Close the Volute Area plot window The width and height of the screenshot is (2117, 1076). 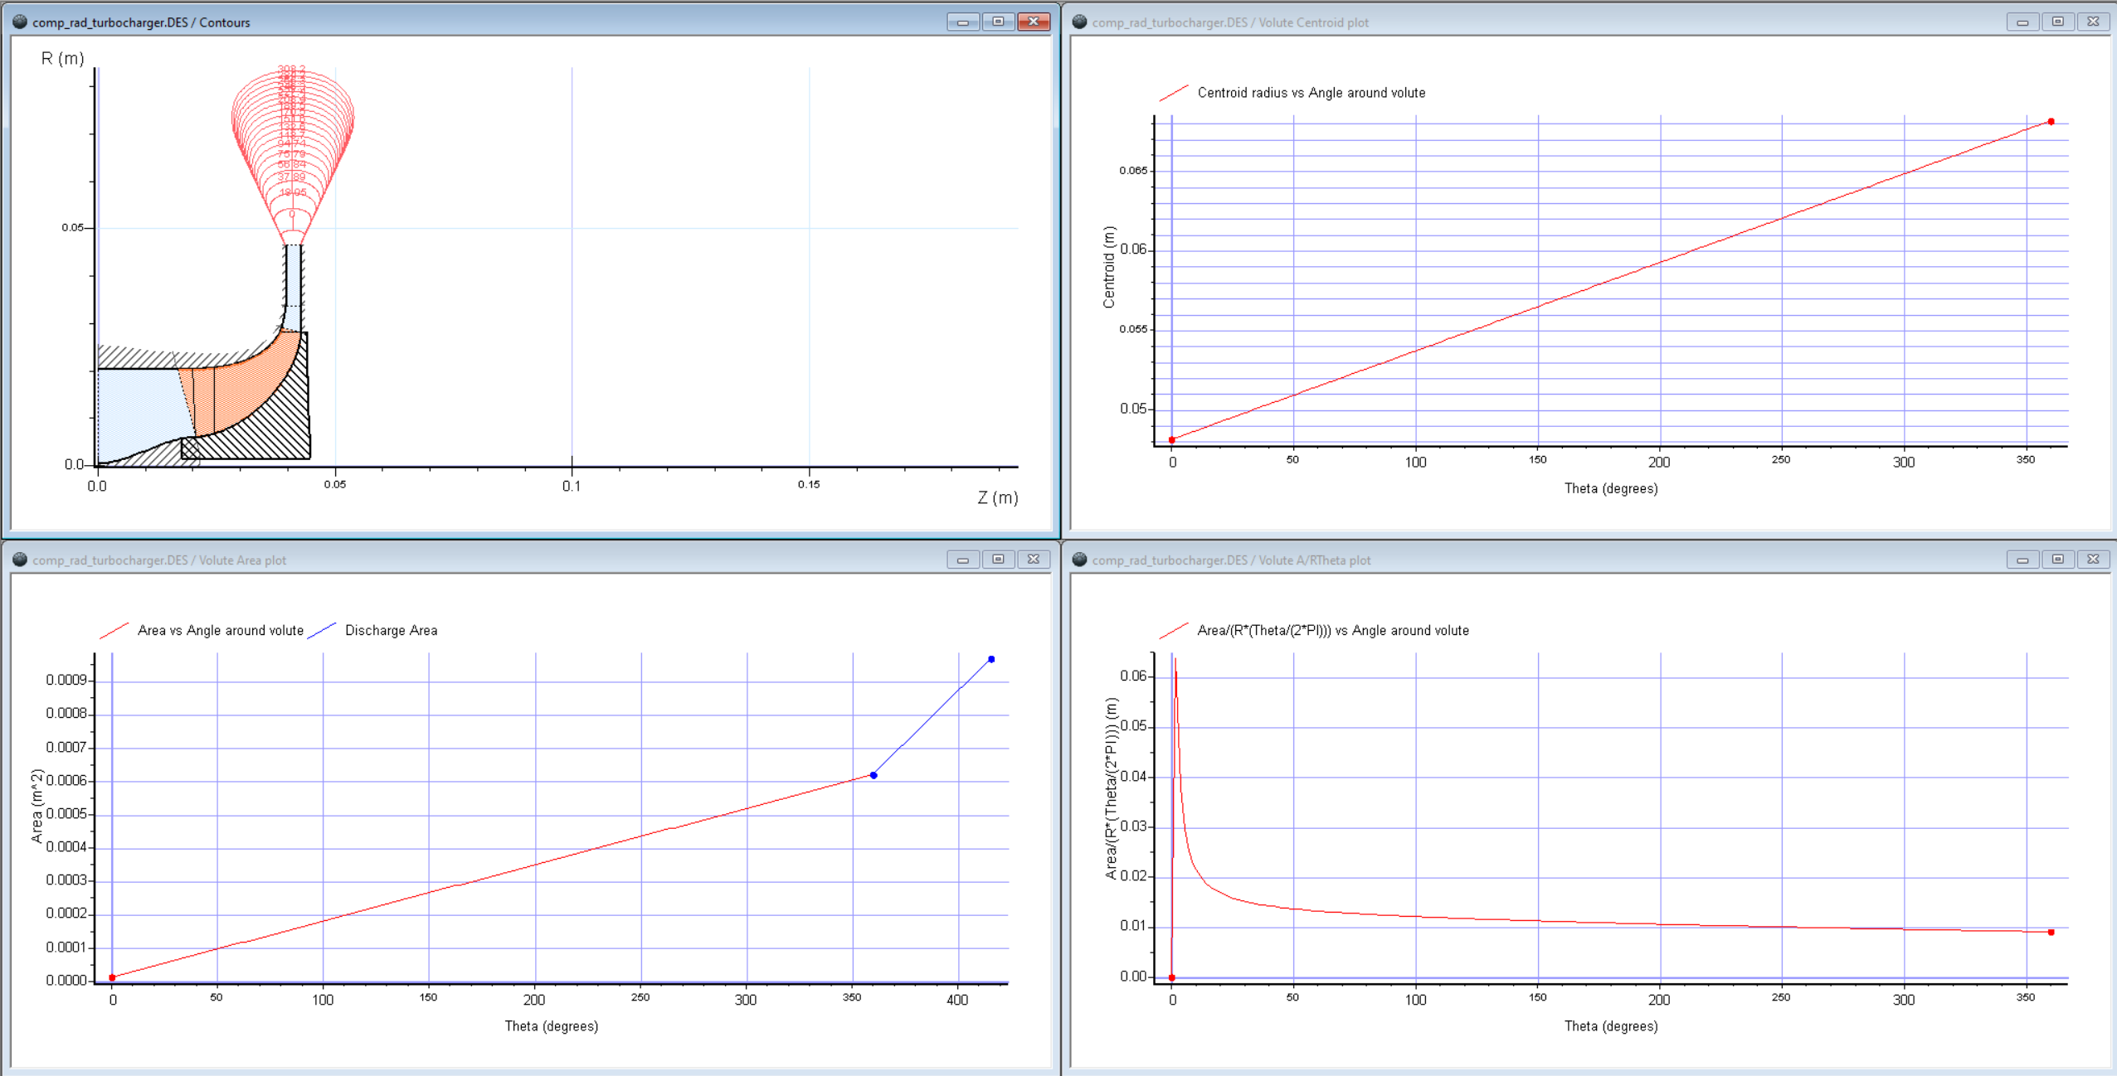[x=1034, y=560]
